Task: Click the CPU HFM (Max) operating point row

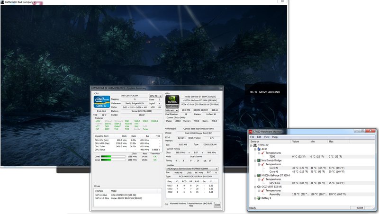Action: click(x=127, y=143)
